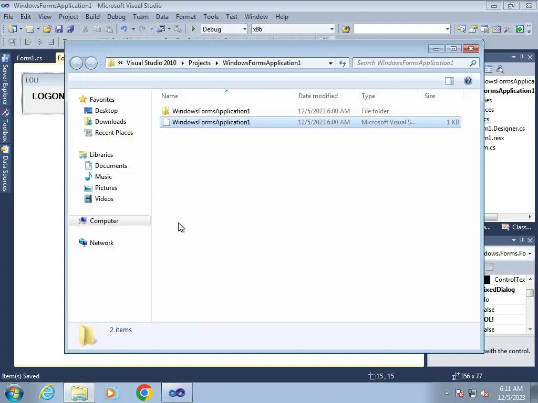The height and width of the screenshot is (403, 538).
Task: Toggle the Explorer preview pane icon
Action: (x=449, y=81)
